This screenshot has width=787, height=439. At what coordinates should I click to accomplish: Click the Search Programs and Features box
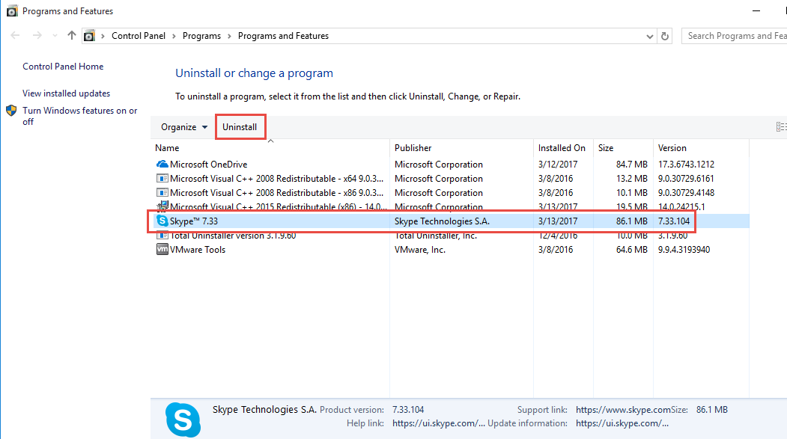click(735, 36)
